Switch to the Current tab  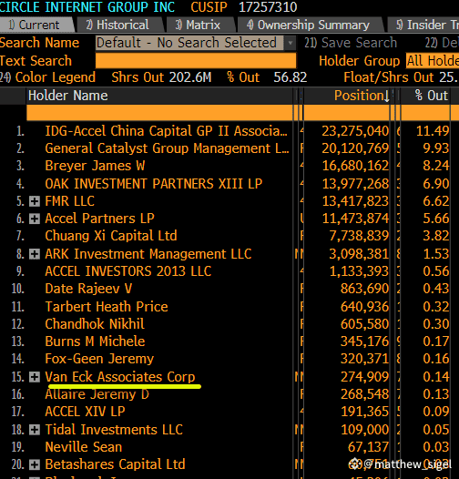coord(36,25)
